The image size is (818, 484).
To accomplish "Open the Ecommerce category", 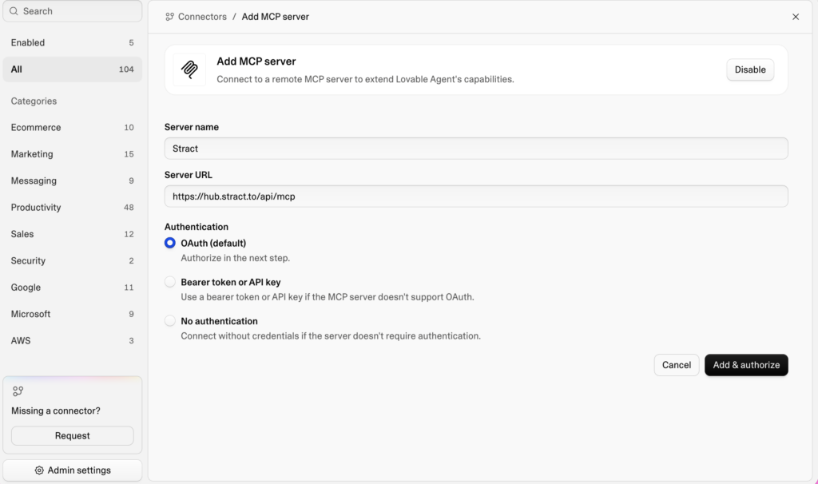I will tap(73, 128).
